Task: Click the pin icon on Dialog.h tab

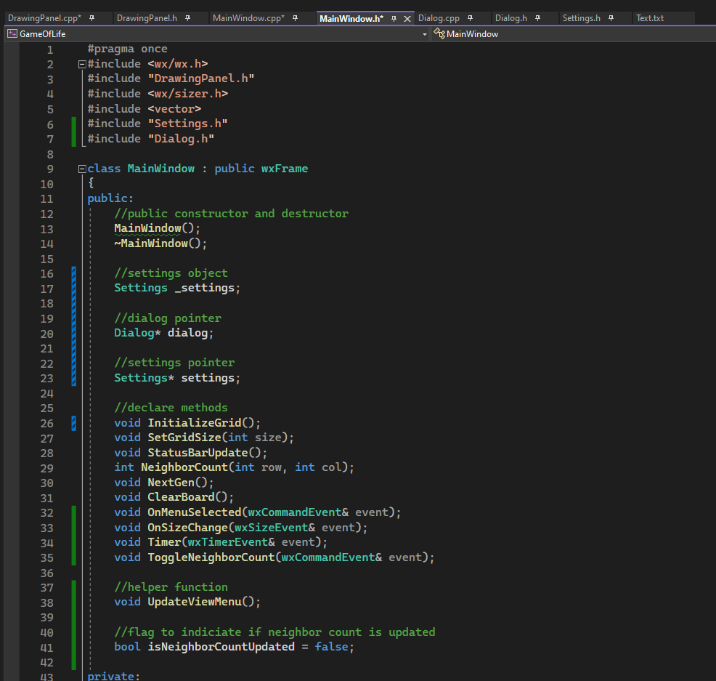Action: click(x=537, y=18)
